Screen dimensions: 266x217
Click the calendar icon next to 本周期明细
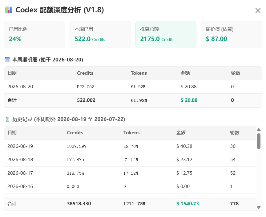(x=7, y=60)
